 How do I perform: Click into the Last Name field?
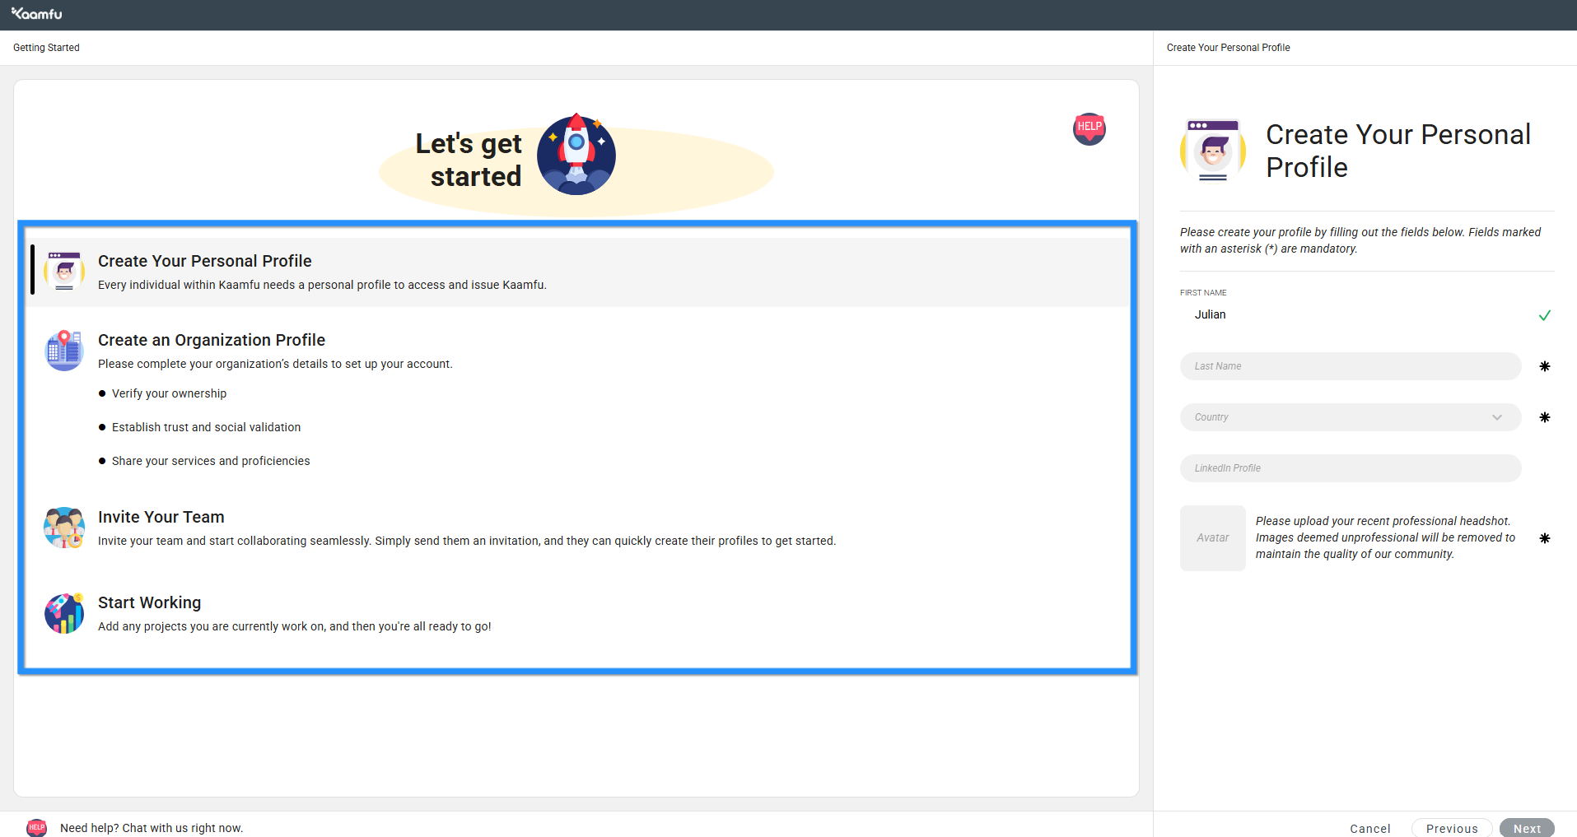1349,366
